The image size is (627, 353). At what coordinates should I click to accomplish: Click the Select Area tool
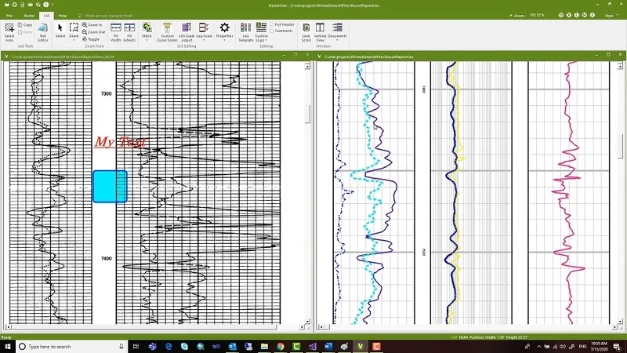click(9, 32)
